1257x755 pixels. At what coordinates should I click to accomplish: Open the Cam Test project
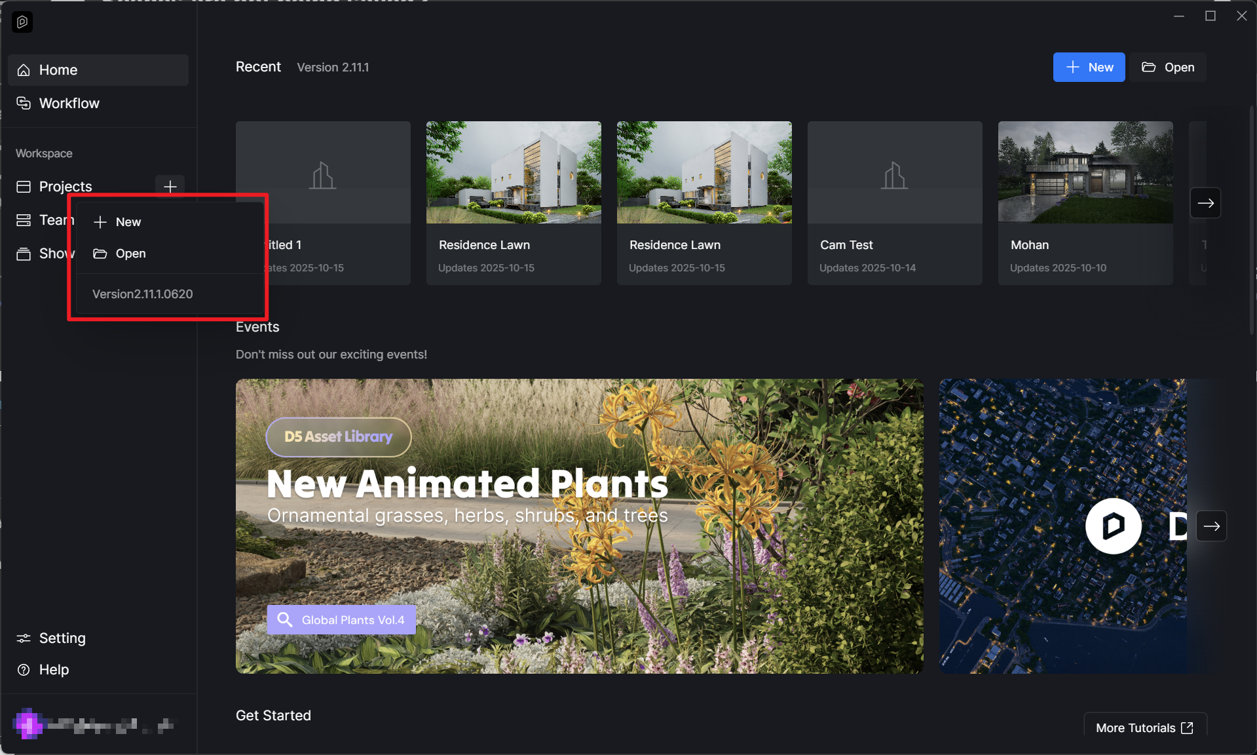coord(894,203)
